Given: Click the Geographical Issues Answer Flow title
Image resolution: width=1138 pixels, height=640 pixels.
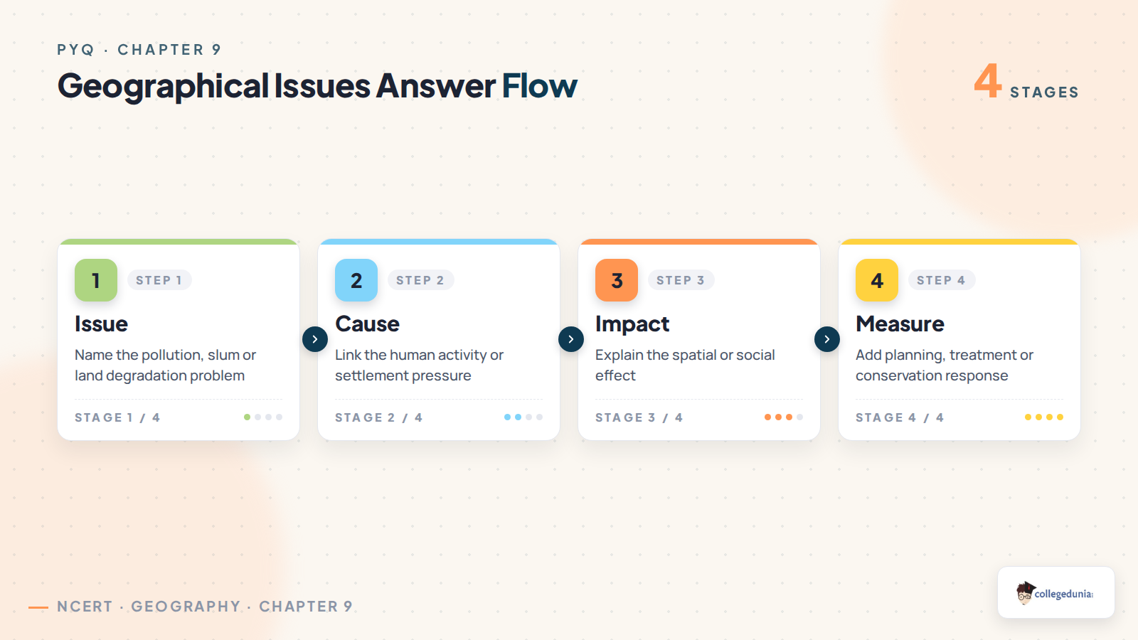Looking at the screenshot, I should point(317,86).
